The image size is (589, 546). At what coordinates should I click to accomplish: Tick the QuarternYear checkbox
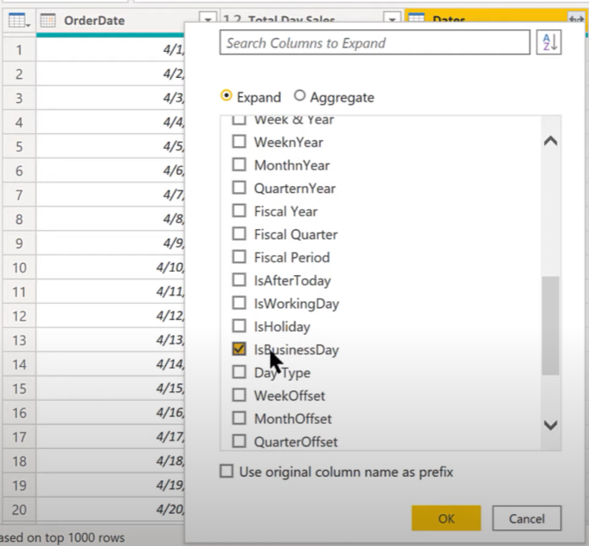pyautogui.click(x=239, y=188)
